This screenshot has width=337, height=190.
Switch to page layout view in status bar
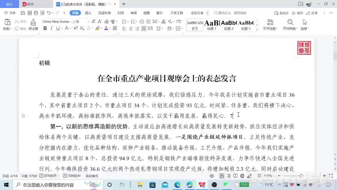[222, 176]
